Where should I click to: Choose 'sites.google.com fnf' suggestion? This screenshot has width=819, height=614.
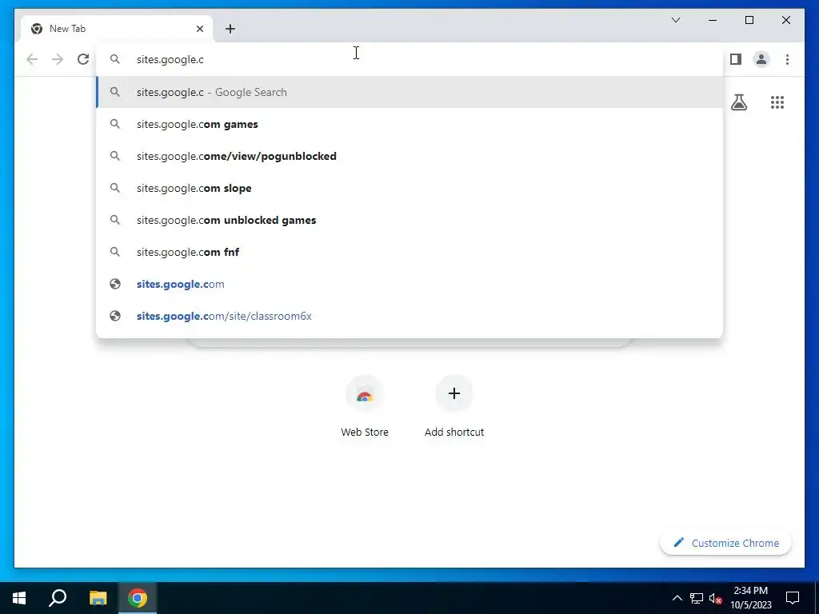click(x=410, y=252)
